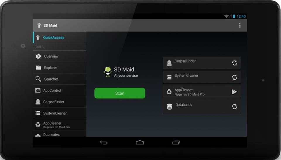Click the SD Maid title in action bar
Screen dimensions: 281x160
50,25
